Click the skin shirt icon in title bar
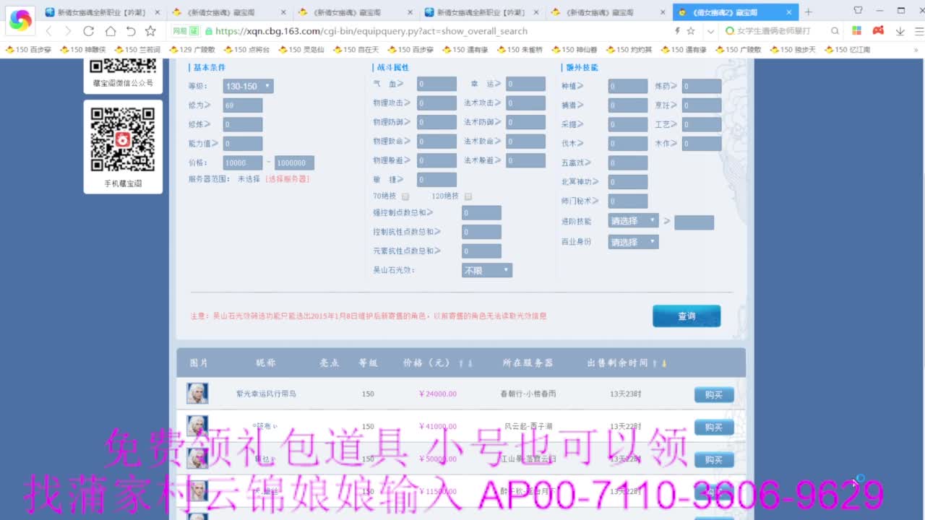Image resolution: width=925 pixels, height=520 pixels. point(858,10)
